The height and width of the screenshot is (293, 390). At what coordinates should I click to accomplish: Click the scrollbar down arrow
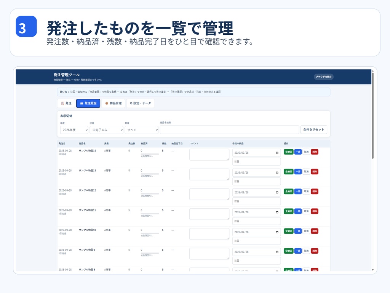click(372, 270)
